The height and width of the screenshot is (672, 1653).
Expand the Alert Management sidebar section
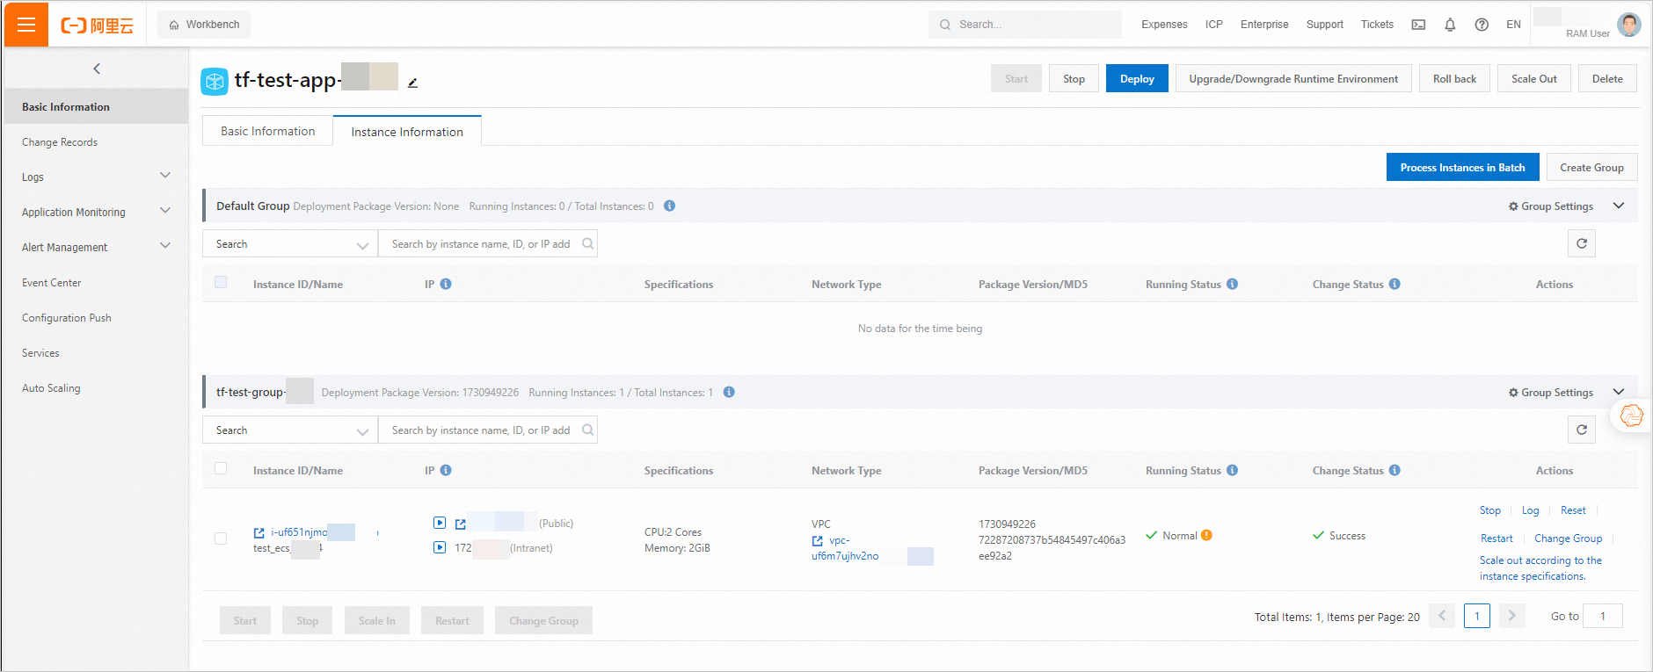click(x=165, y=246)
